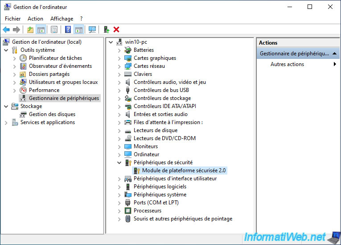Click the up one level folder icon

click(30, 29)
